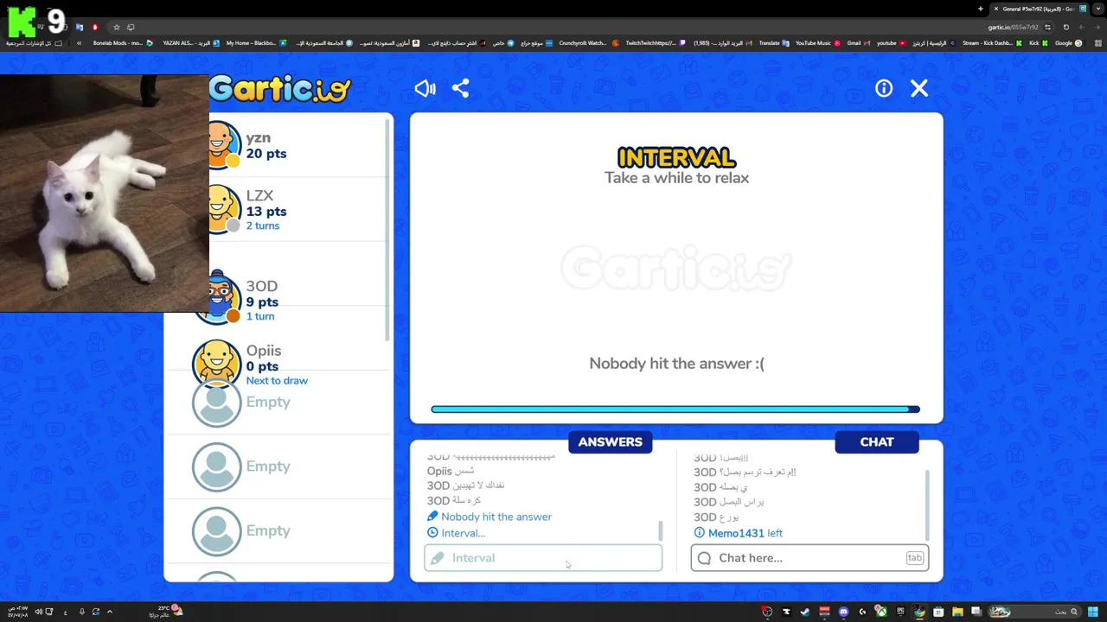The image size is (1107, 622).
Task: Bookmark this page with the star icon
Action: tap(116, 27)
